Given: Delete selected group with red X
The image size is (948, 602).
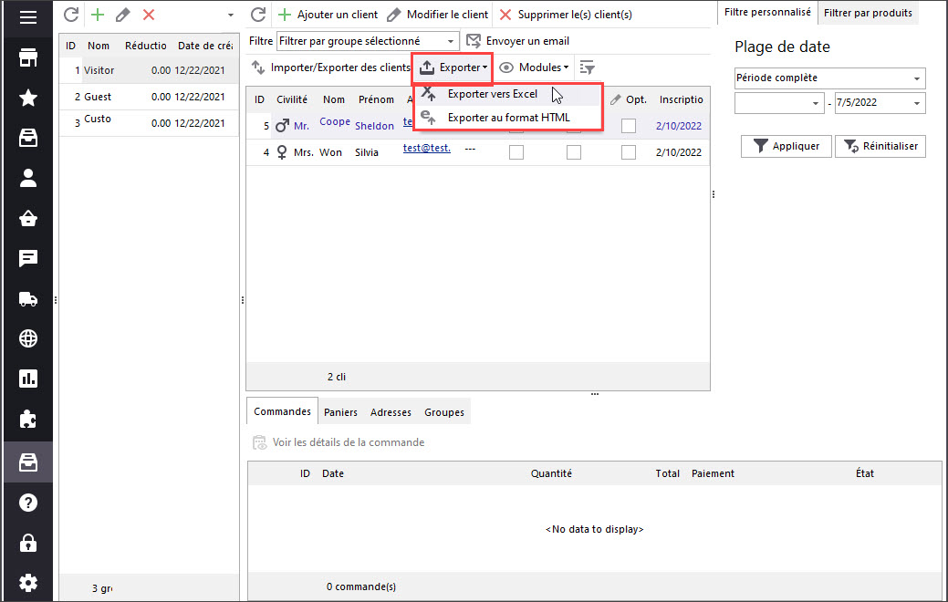Looking at the screenshot, I should 149,15.
